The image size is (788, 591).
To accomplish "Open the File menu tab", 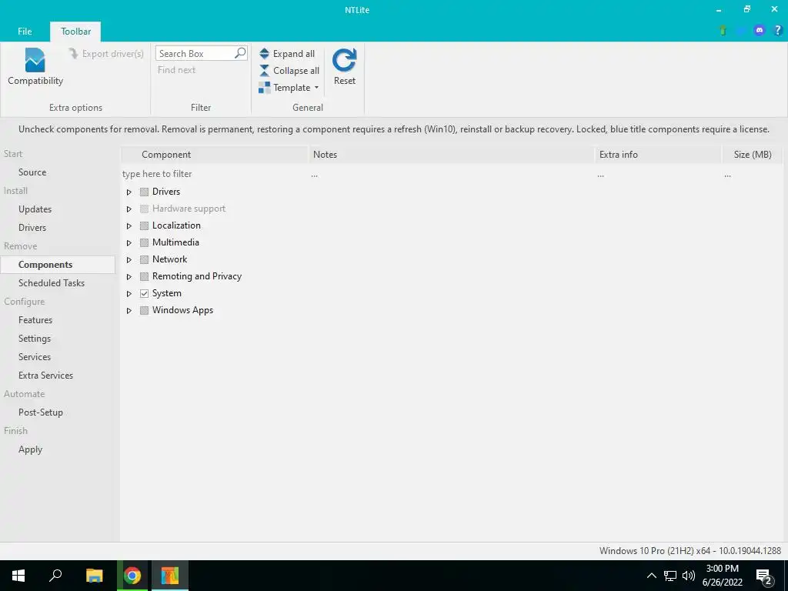I will pyautogui.click(x=25, y=31).
